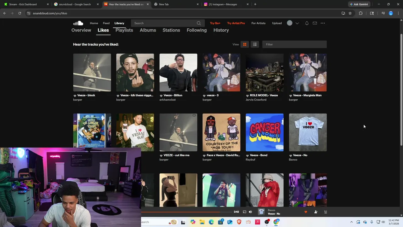The height and width of the screenshot is (227, 403).
Task: Click the VEEZE - cut like me title
Action: tap(176, 155)
